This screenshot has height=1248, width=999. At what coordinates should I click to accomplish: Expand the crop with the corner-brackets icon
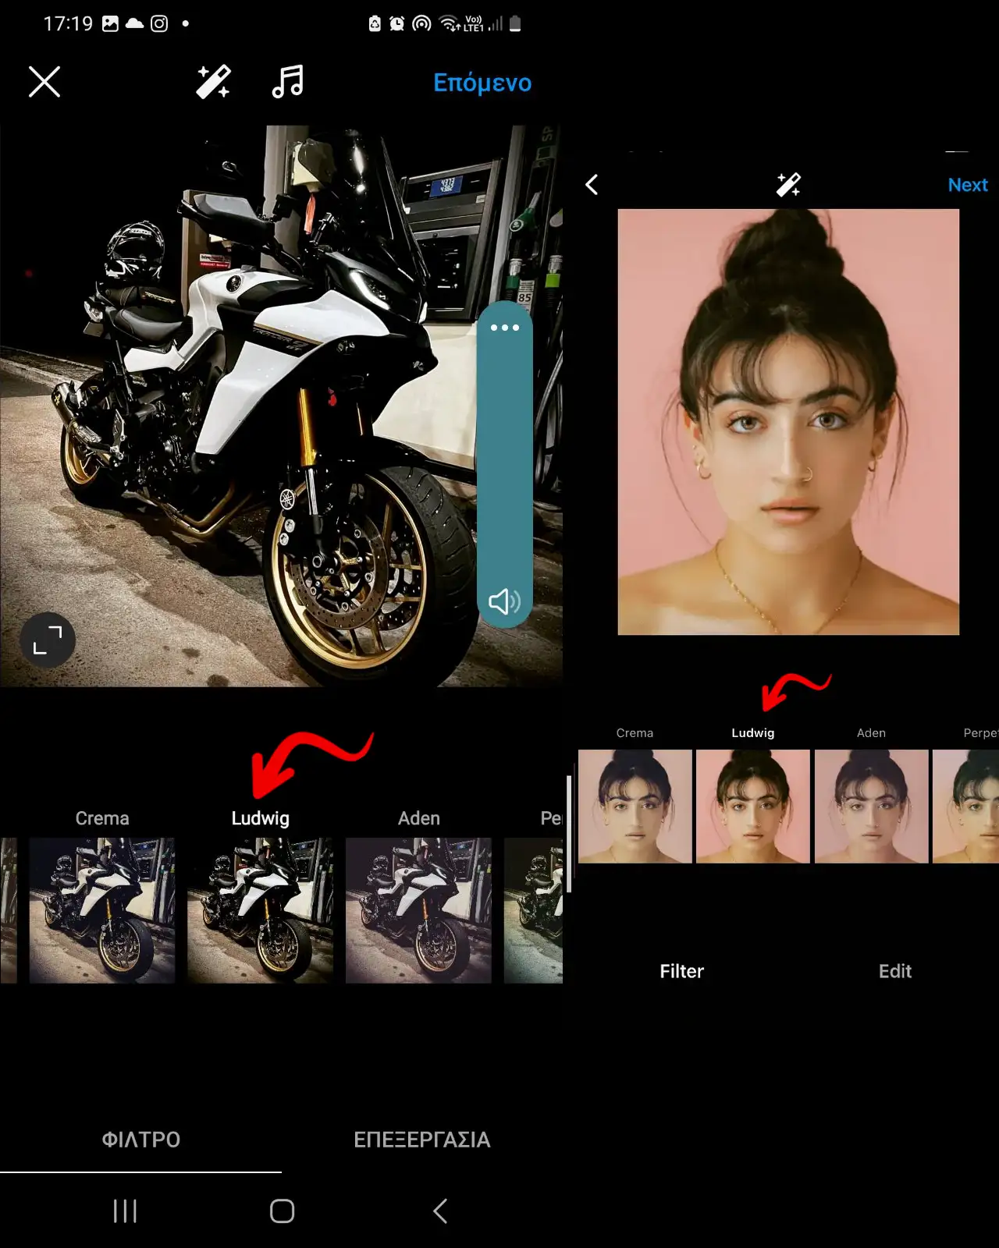click(x=48, y=640)
